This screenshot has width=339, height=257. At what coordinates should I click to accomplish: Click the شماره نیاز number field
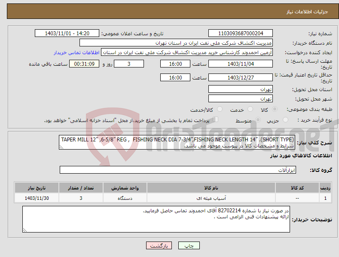coord(241,34)
